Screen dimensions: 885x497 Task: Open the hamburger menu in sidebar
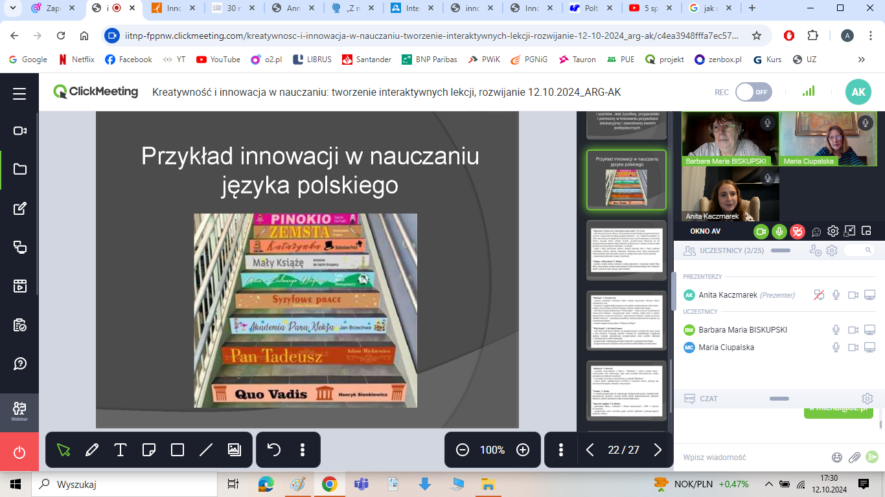[19, 93]
